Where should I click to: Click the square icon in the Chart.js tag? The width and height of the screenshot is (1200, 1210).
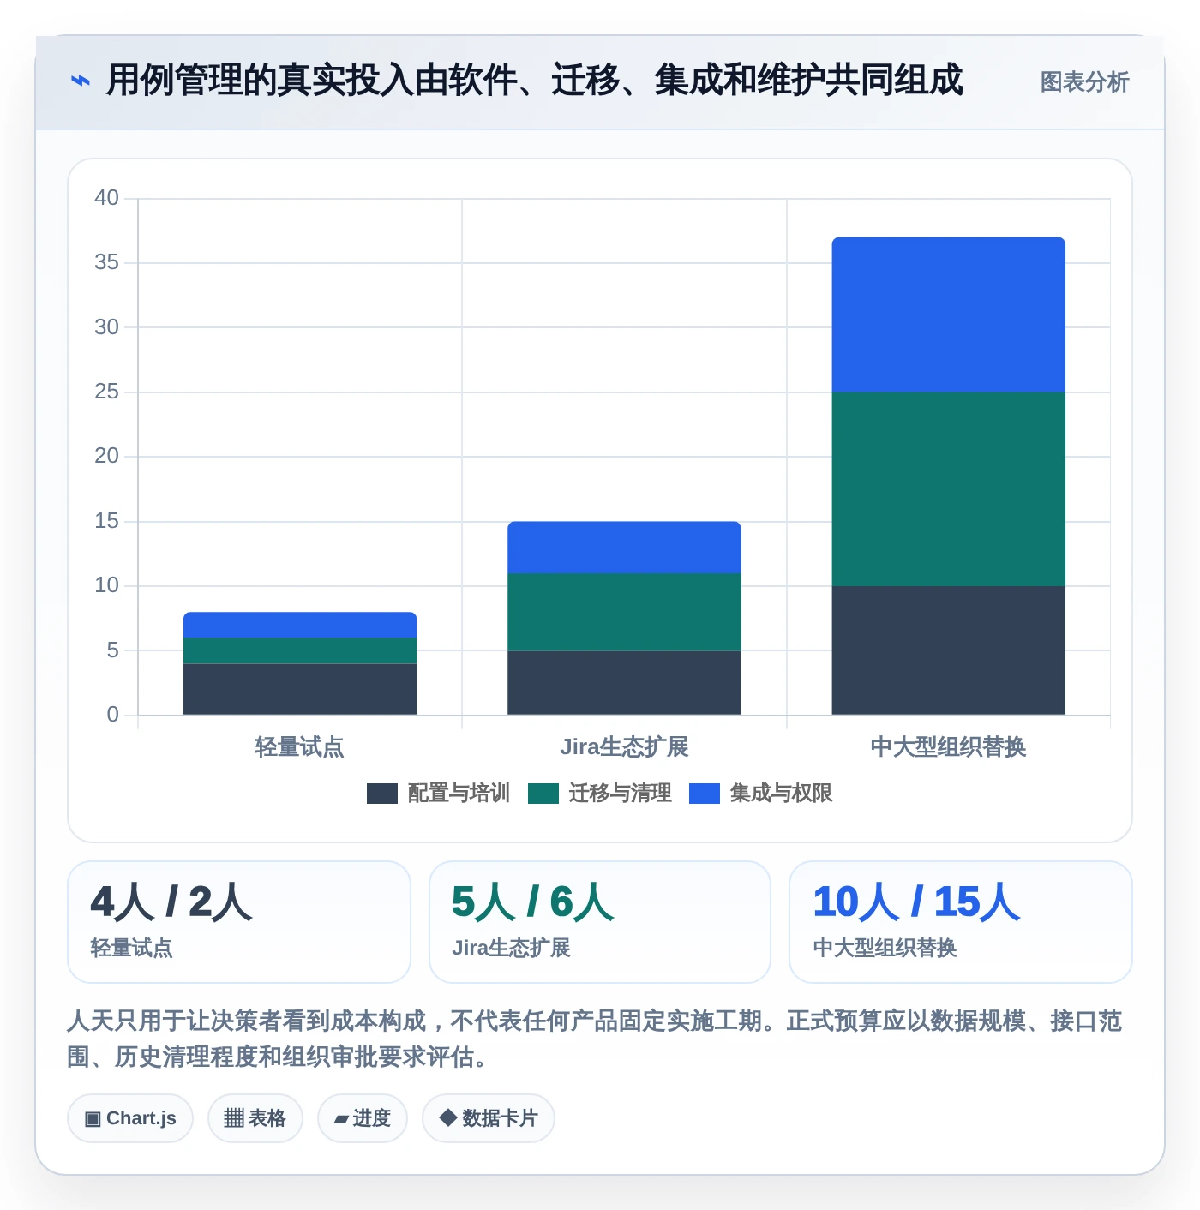coord(93,1119)
